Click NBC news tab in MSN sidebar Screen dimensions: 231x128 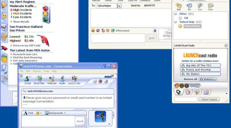click(x=4, y=79)
